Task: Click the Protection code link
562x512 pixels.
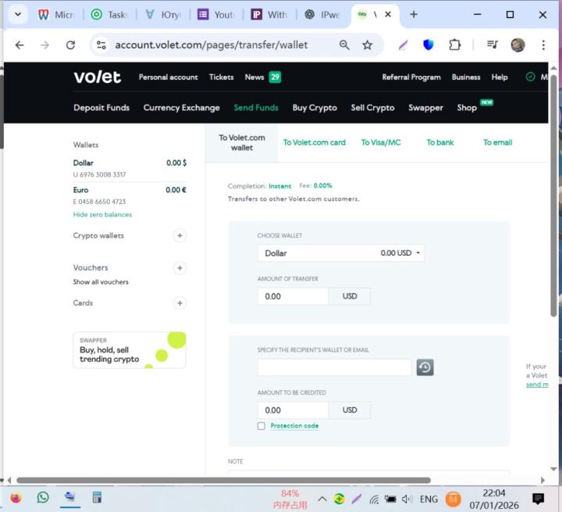Action: [294, 426]
